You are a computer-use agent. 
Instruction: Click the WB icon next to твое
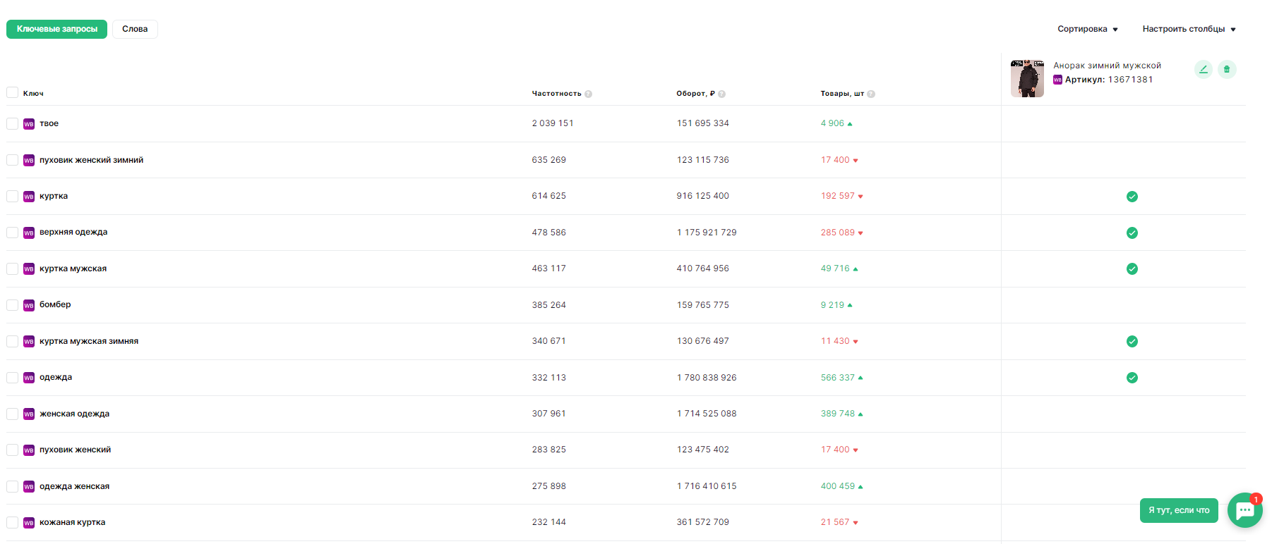pyautogui.click(x=29, y=124)
